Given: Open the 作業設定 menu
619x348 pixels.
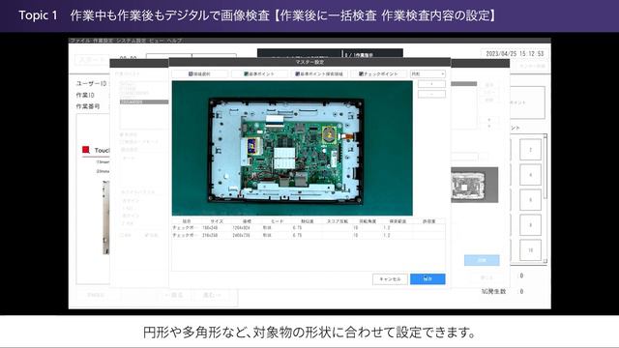Looking at the screenshot, I should 103,41.
